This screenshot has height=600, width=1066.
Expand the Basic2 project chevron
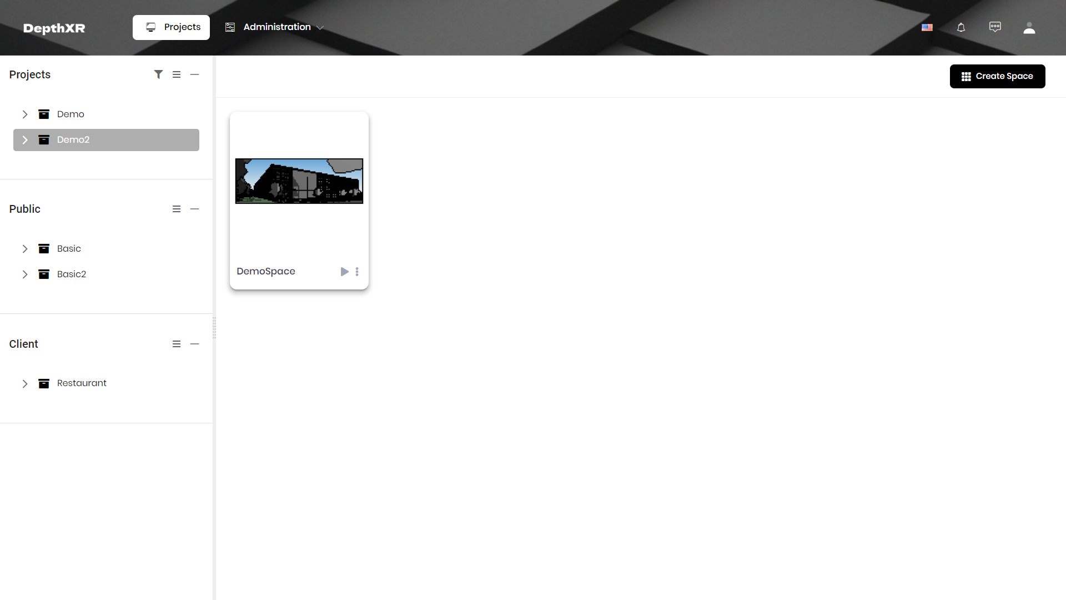coord(25,274)
